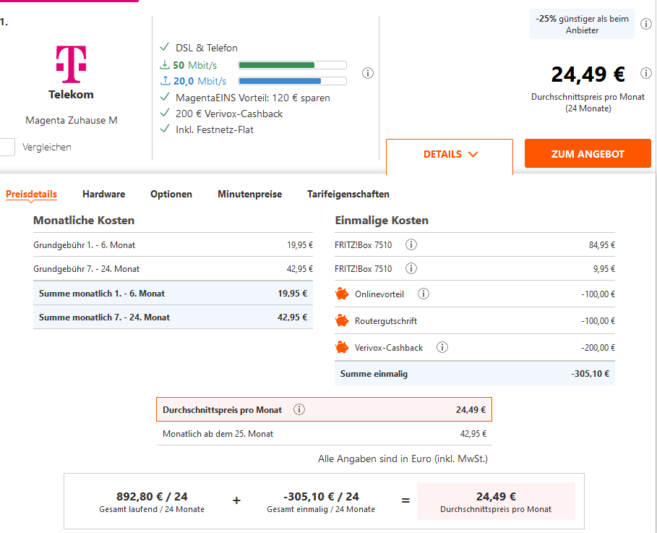
Task: Open info icon beside the large 24,49 € price
Action: click(x=645, y=73)
